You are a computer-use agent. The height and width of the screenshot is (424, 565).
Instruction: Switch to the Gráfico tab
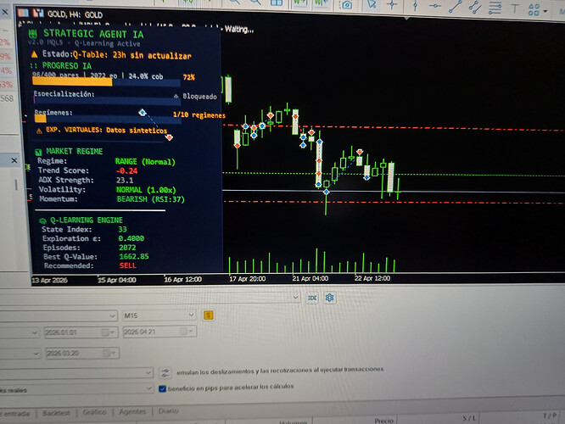(94, 412)
